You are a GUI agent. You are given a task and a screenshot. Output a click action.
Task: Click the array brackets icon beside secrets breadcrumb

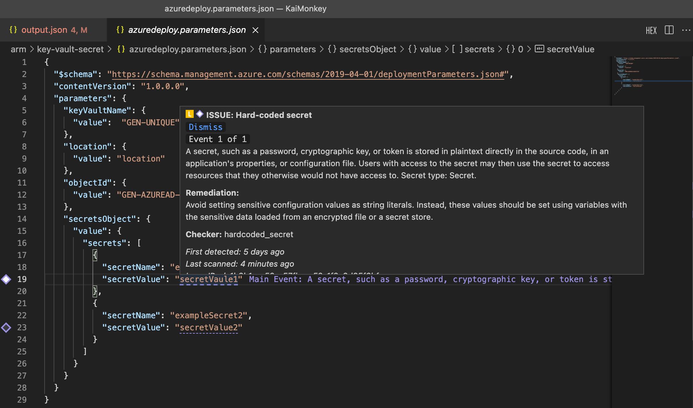(x=457, y=49)
